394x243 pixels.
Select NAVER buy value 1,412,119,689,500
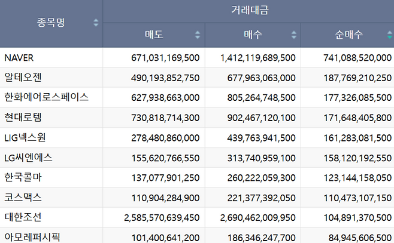[258, 58]
